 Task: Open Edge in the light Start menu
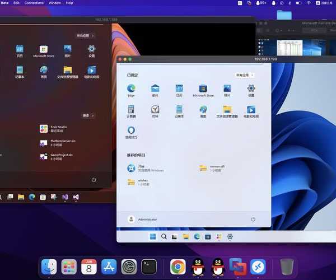pos(131,90)
